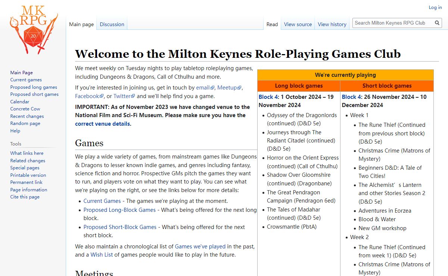The width and height of the screenshot is (448, 276).
Task: Click Adventures in Eorzea entry
Action: tap(385, 211)
